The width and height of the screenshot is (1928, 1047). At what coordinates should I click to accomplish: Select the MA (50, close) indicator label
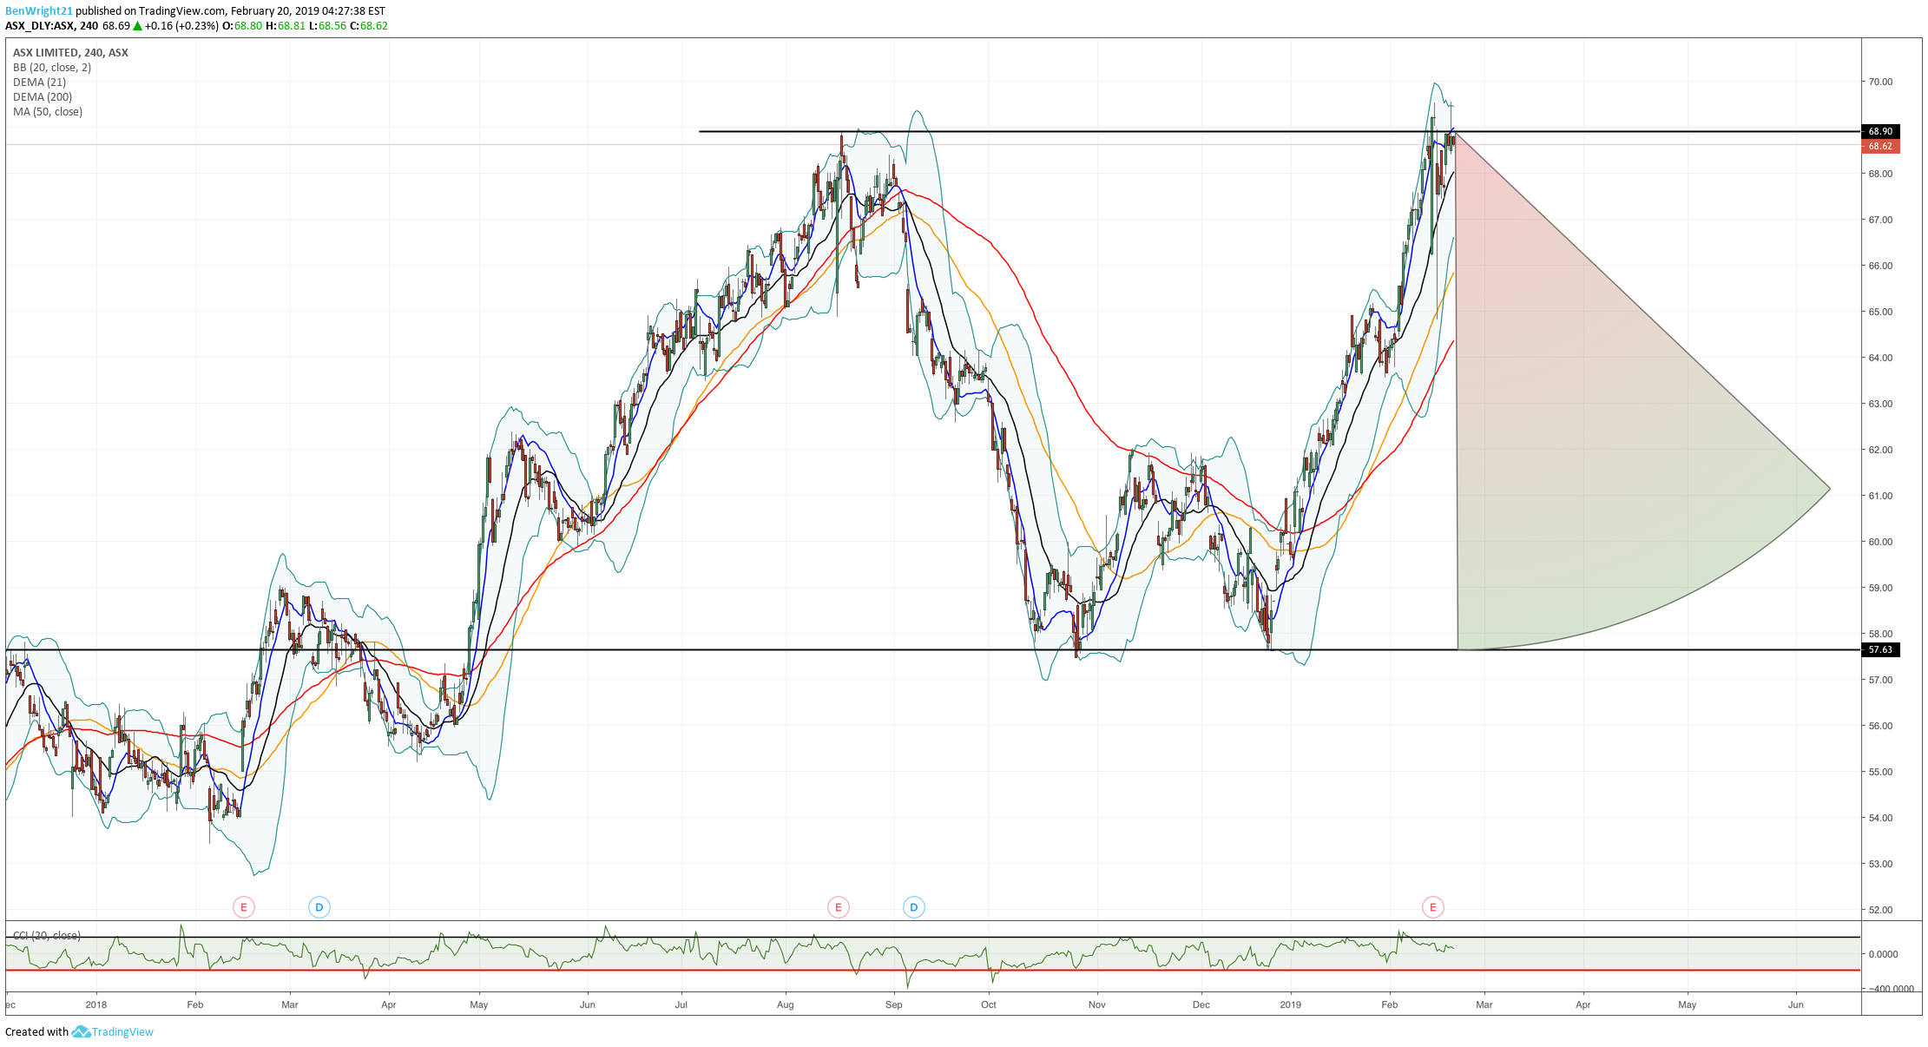[48, 112]
